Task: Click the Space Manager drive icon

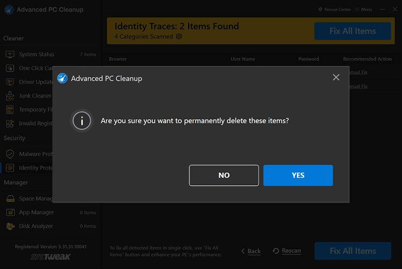Action: (10, 199)
